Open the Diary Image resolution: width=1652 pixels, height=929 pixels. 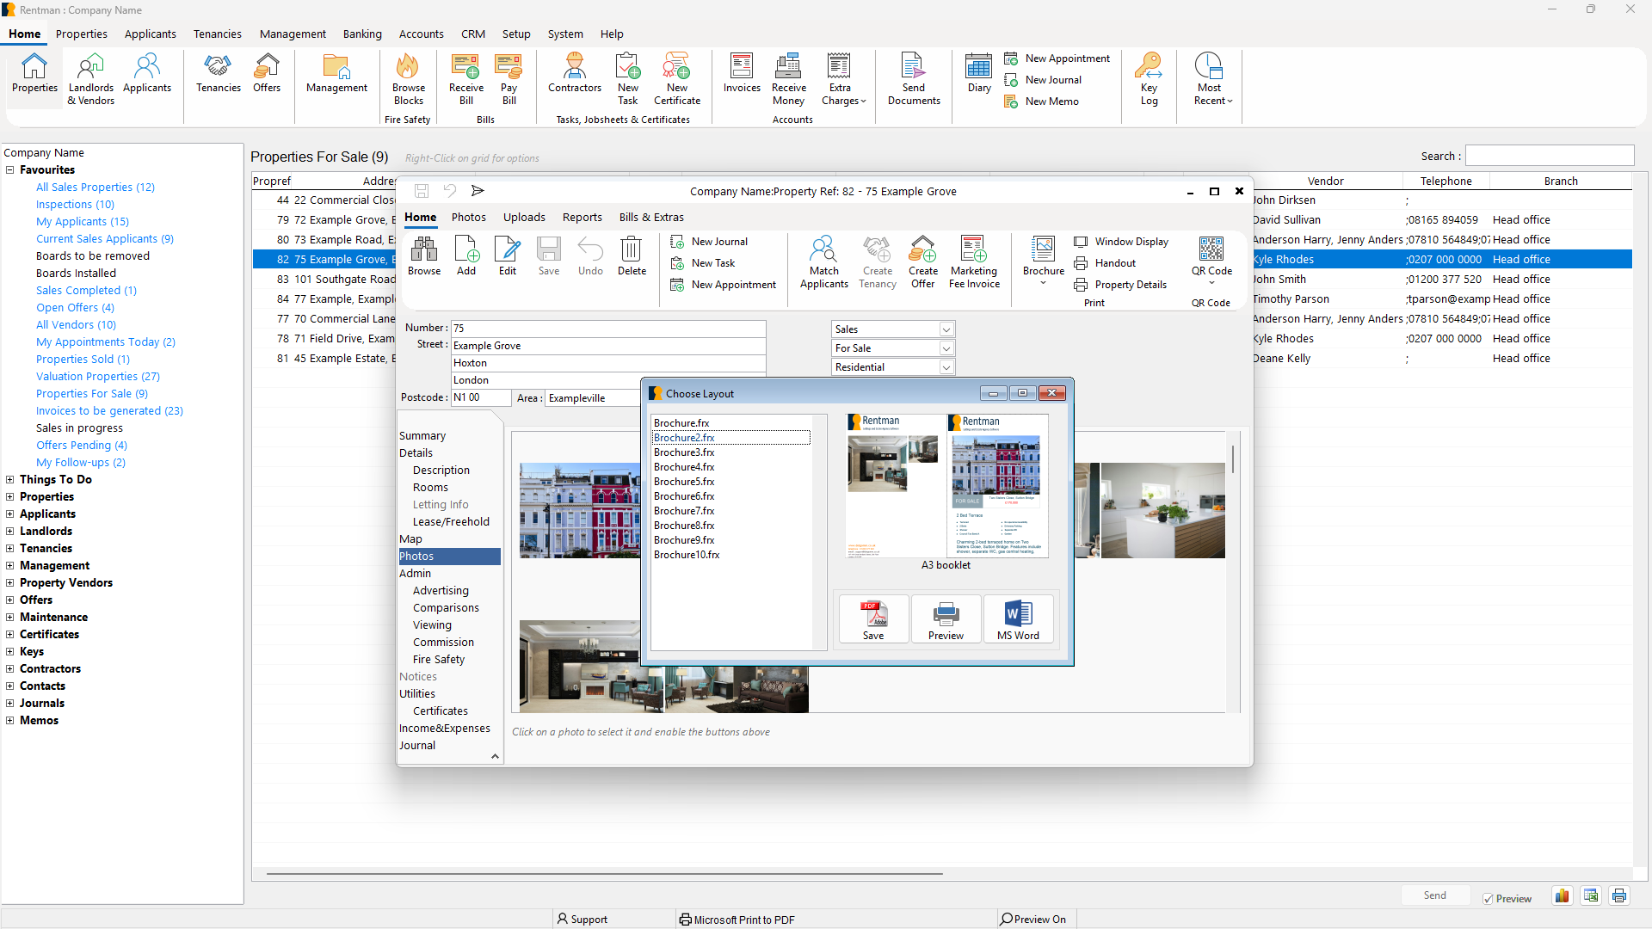[x=978, y=76]
